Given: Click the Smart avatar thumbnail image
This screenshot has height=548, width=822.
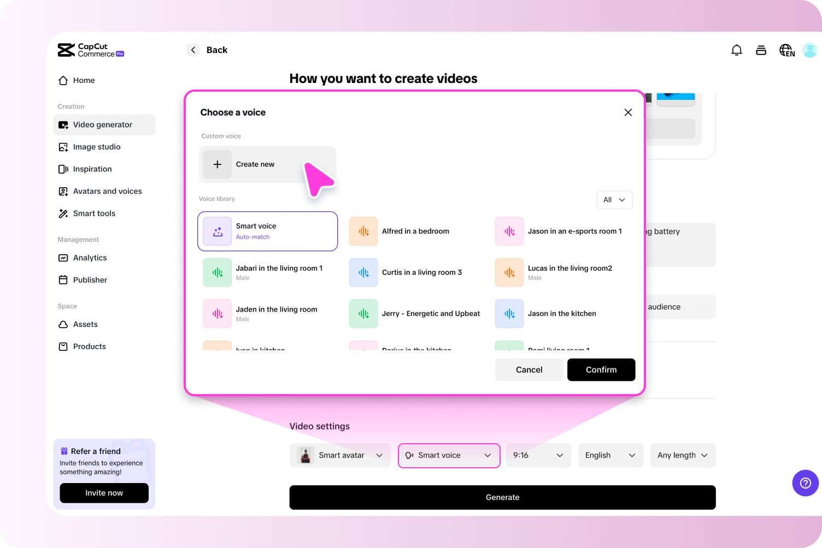Looking at the screenshot, I should 306,455.
